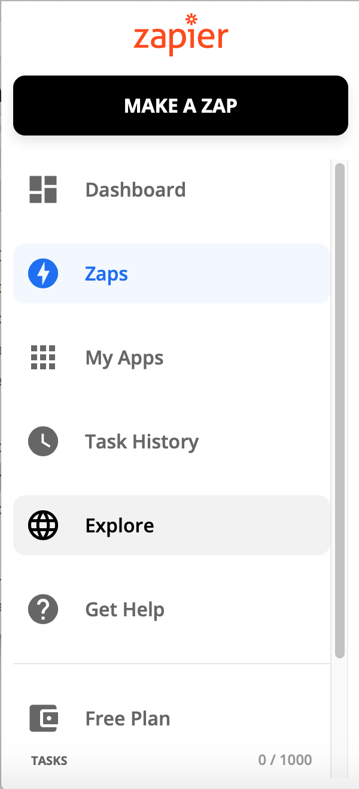Click the Get Help question mark icon

(x=43, y=609)
